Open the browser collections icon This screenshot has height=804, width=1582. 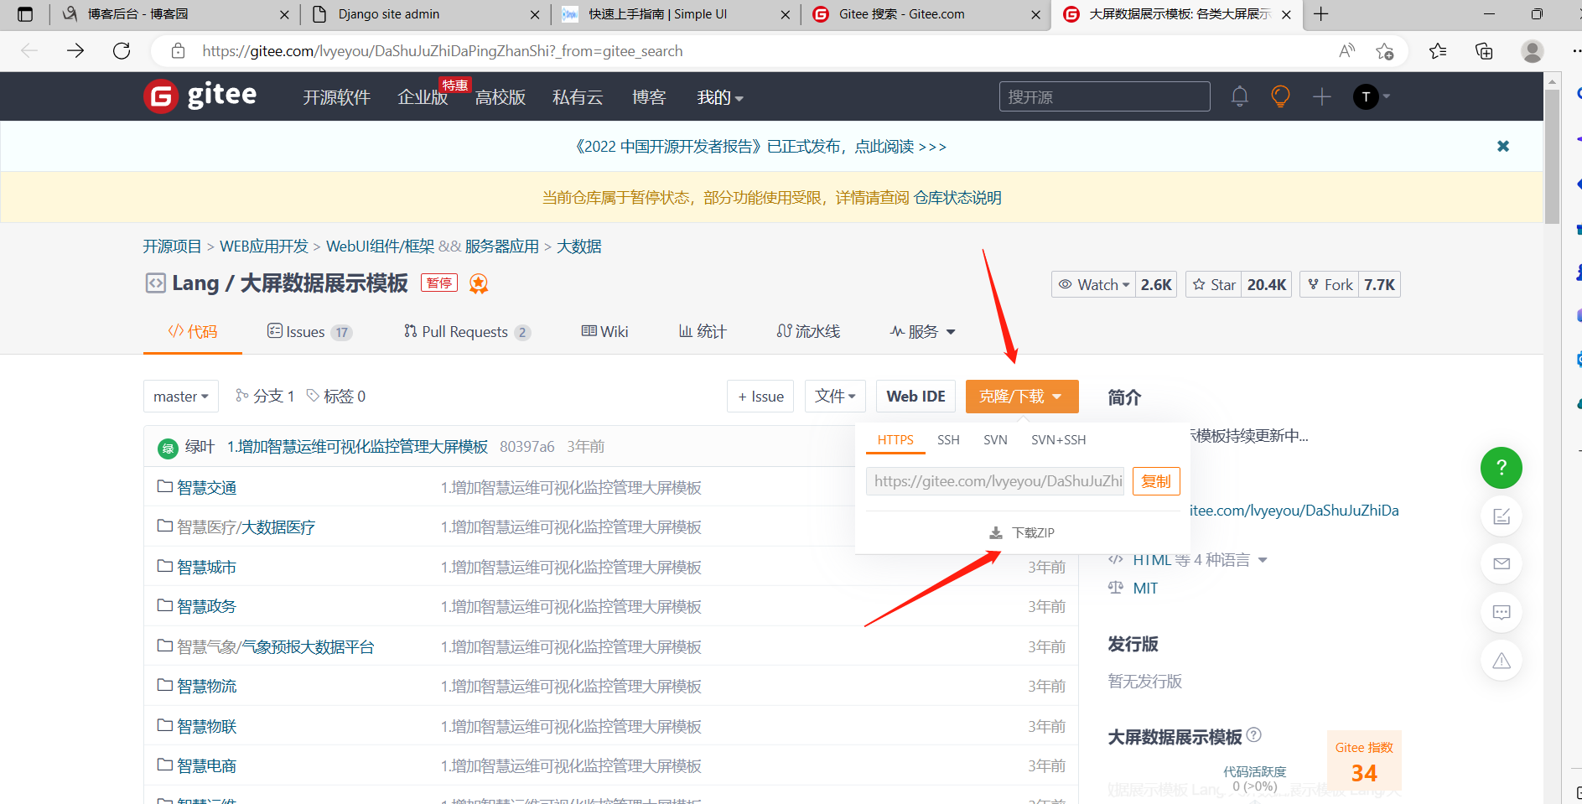[x=1484, y=51]
